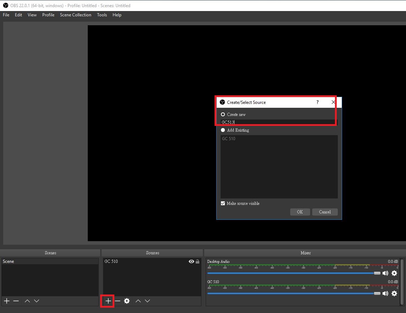Open the Scene Collection menu
The width and height of the screenshot is (406, 313).
tap(75, 15)
